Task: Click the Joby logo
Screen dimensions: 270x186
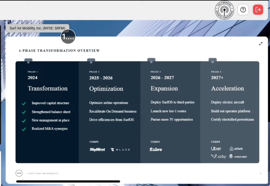Action: 219,156
